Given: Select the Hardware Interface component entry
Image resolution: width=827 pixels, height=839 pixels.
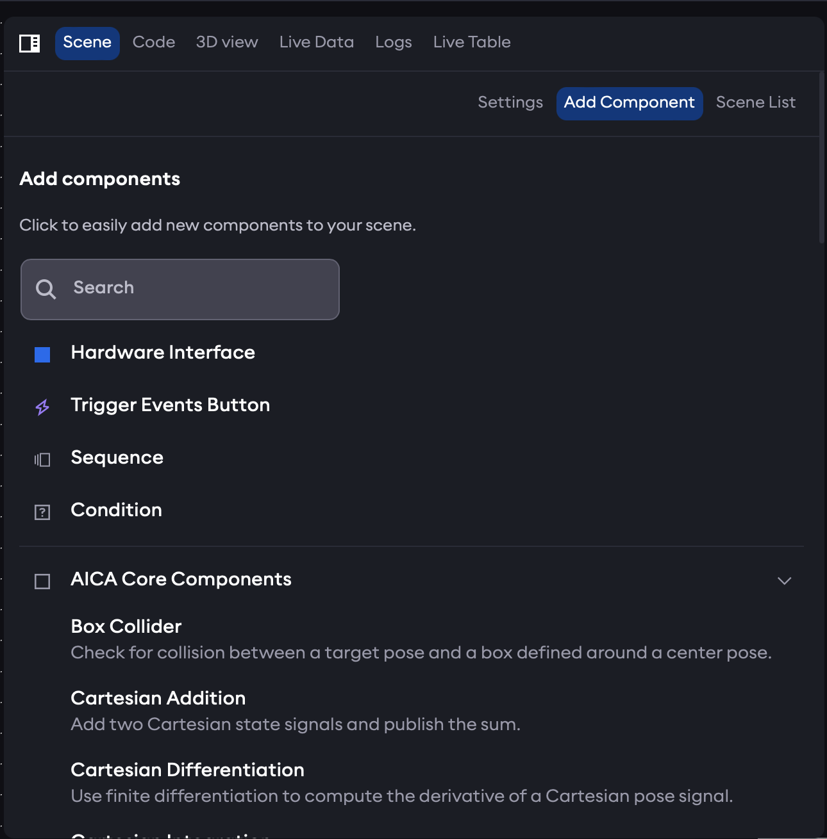Looking at the screenshot, I should click(163, 353).
